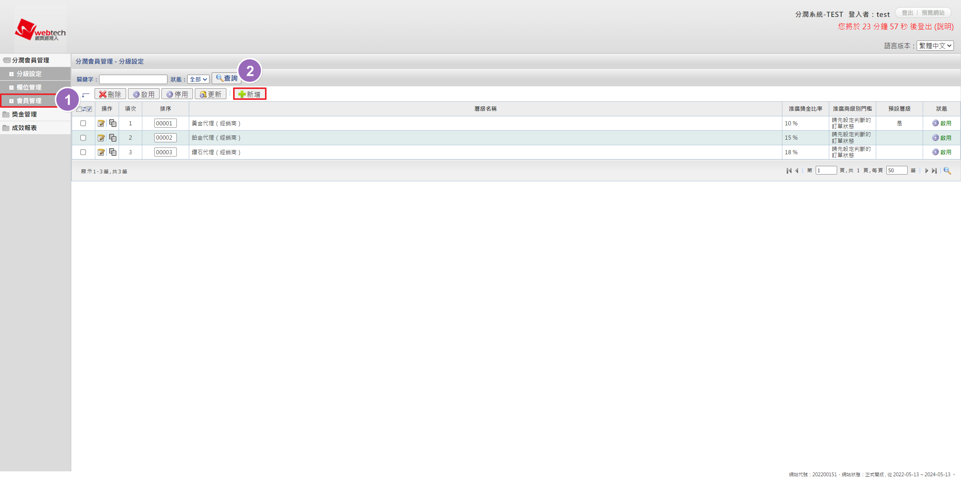Go to the first page in pagination
This screenshot has height=480, width=961.
[789, 171]
